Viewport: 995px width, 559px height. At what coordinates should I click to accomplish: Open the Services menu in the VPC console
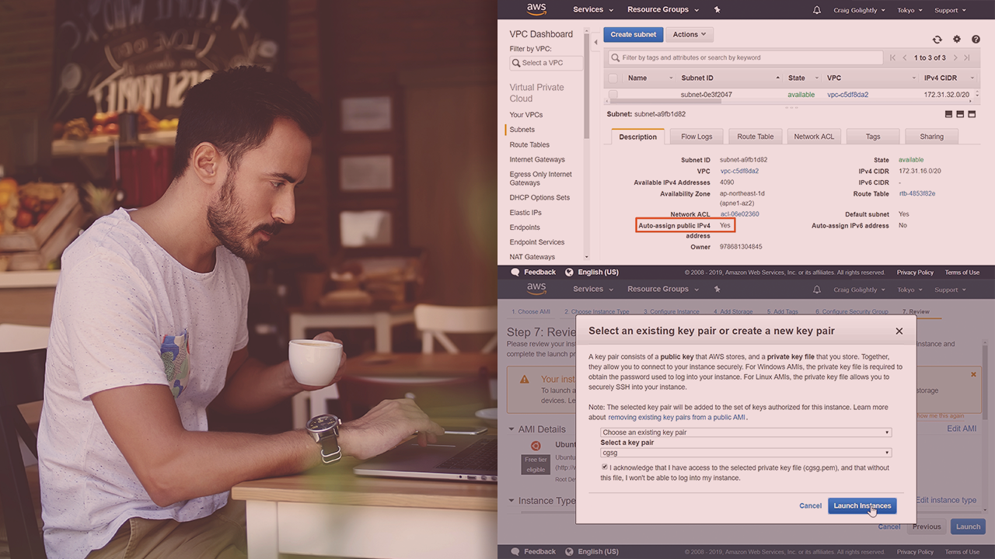click(593, 9)
